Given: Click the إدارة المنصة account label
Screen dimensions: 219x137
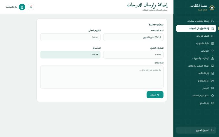Looking at the screenshot, I should tap(12, 7).
